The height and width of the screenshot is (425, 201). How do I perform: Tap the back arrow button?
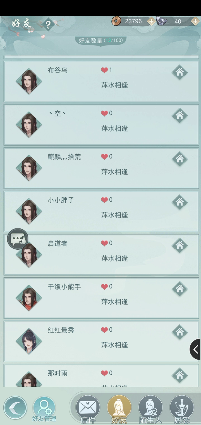coord(15,408)
